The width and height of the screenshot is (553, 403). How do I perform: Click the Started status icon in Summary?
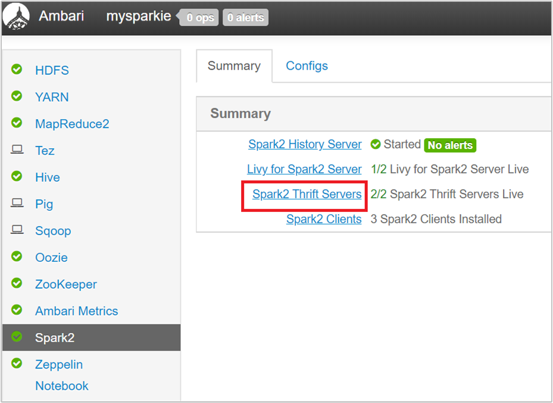375,144
